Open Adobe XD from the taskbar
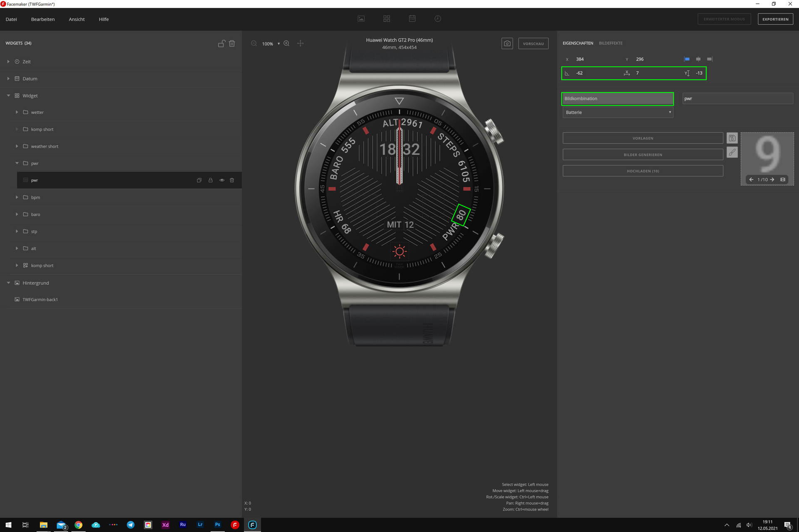This screenshot has width=799, height=532. 165,525
